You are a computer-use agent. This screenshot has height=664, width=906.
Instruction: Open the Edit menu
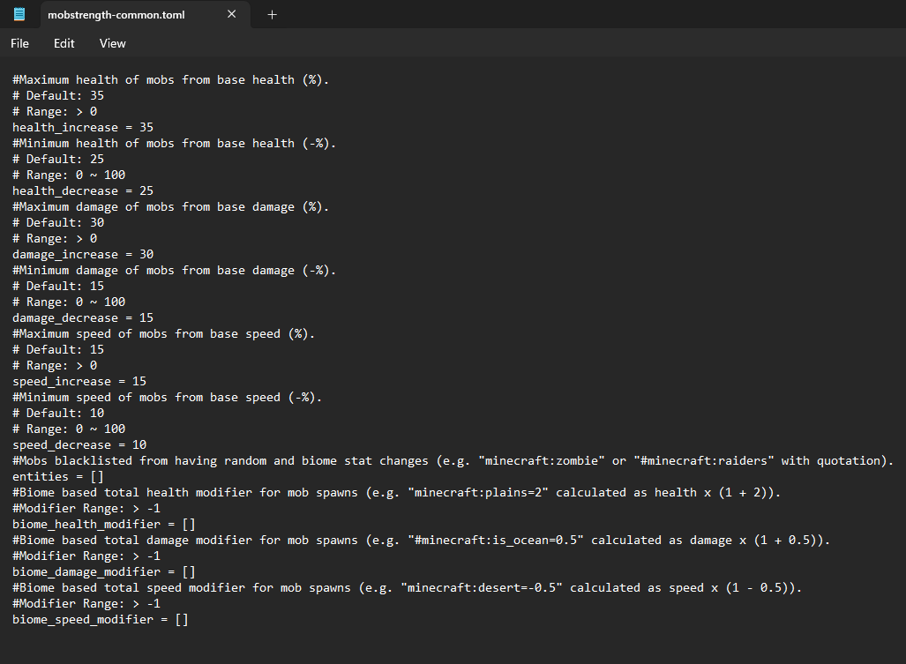[x=64, y=43]
